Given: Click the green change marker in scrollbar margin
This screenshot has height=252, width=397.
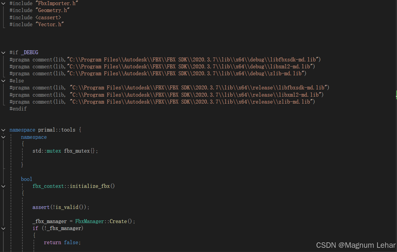Looking at the screenshot, I should tap(396, 95).
